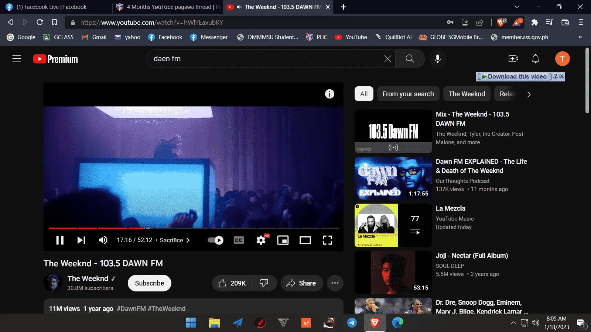Toggle autoplay switch
The width and height of the screenshot is (591, 332).
[x=215, y=240]
